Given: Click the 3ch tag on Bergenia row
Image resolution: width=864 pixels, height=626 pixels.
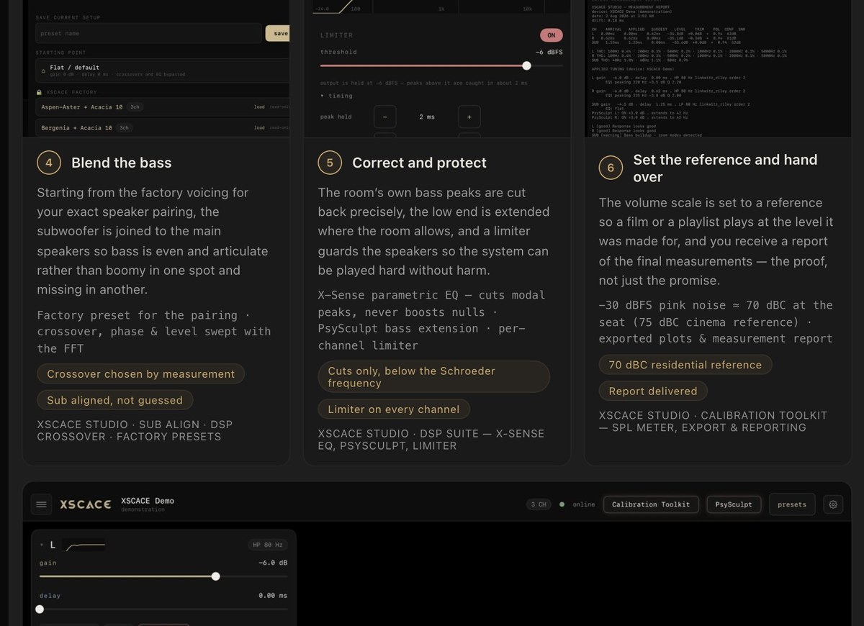Looking at the screenshot, I should (x=124, y=128).
